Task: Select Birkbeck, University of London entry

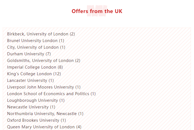Action: pyautogui.click(x=41, y=34)
